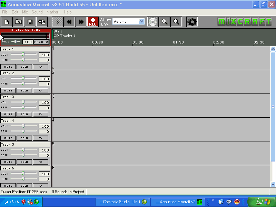This screenshot has width=276, height=207.
Task: Create a new project with the blank page icon
Action: 7,22
